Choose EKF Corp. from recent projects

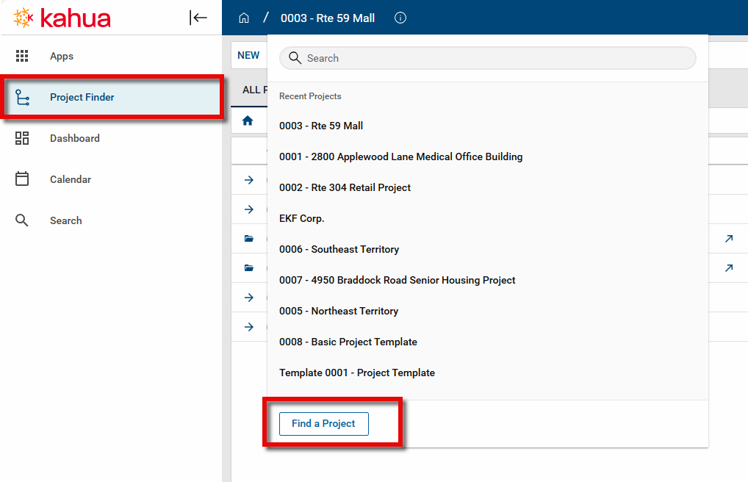[x=301, y=218]
